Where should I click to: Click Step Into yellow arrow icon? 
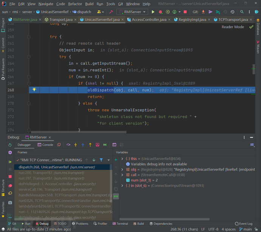click(x=76, y=145)
